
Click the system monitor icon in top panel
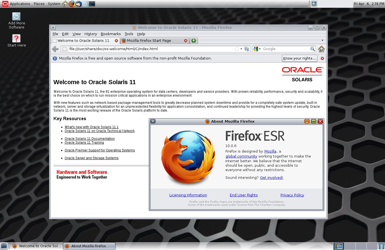[314, 4]
